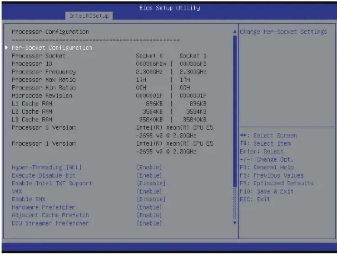Click Processor ID value for Socket 1
Viewport: 337px width, 254px height.
(193, 64)
